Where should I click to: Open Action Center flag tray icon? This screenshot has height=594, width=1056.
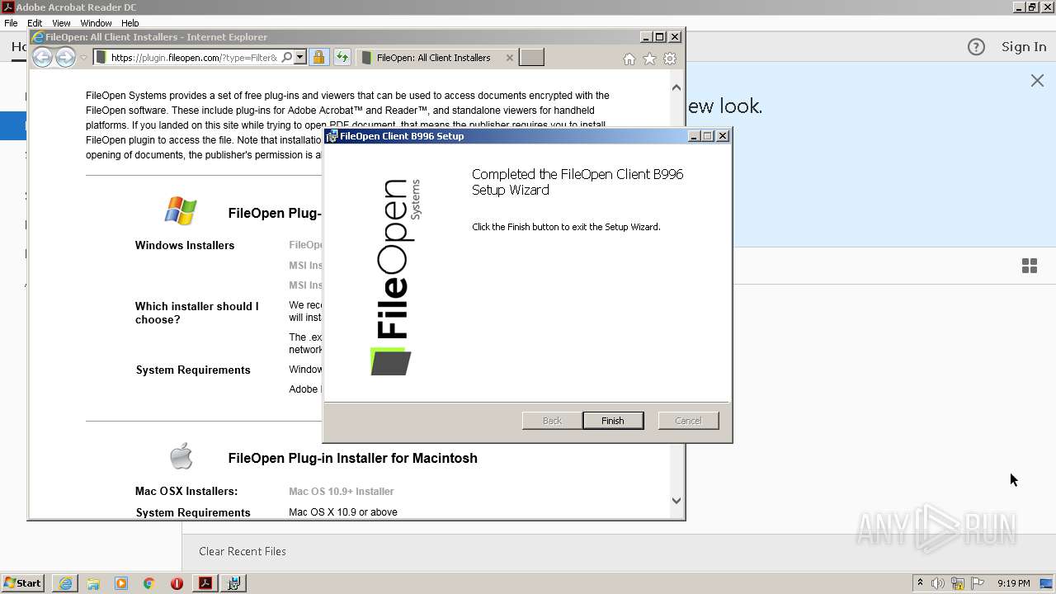(978, 583)
